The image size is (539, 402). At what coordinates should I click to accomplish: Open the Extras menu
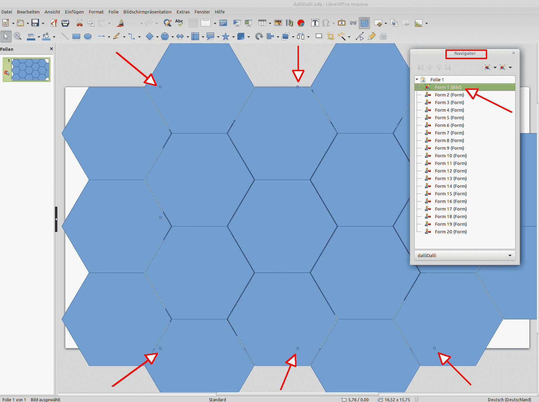pos(183,12)
